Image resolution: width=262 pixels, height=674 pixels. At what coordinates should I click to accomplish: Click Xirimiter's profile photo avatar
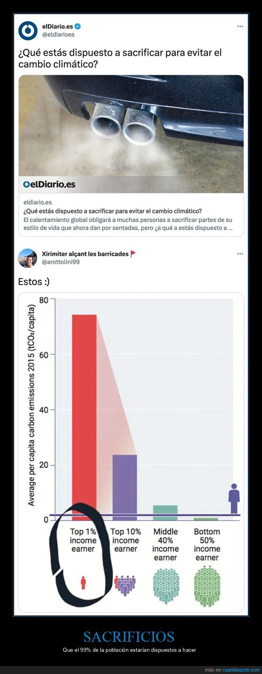coord(28,258)
